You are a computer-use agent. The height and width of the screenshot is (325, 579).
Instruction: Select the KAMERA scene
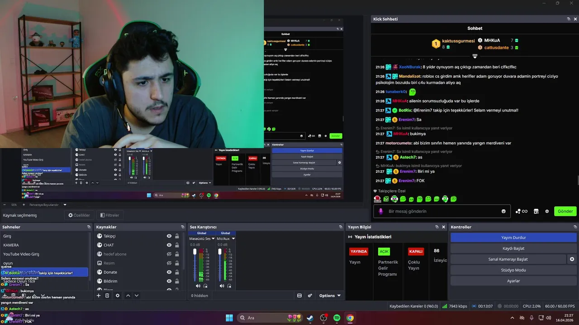pyautogui.click(x=44, y=245)
